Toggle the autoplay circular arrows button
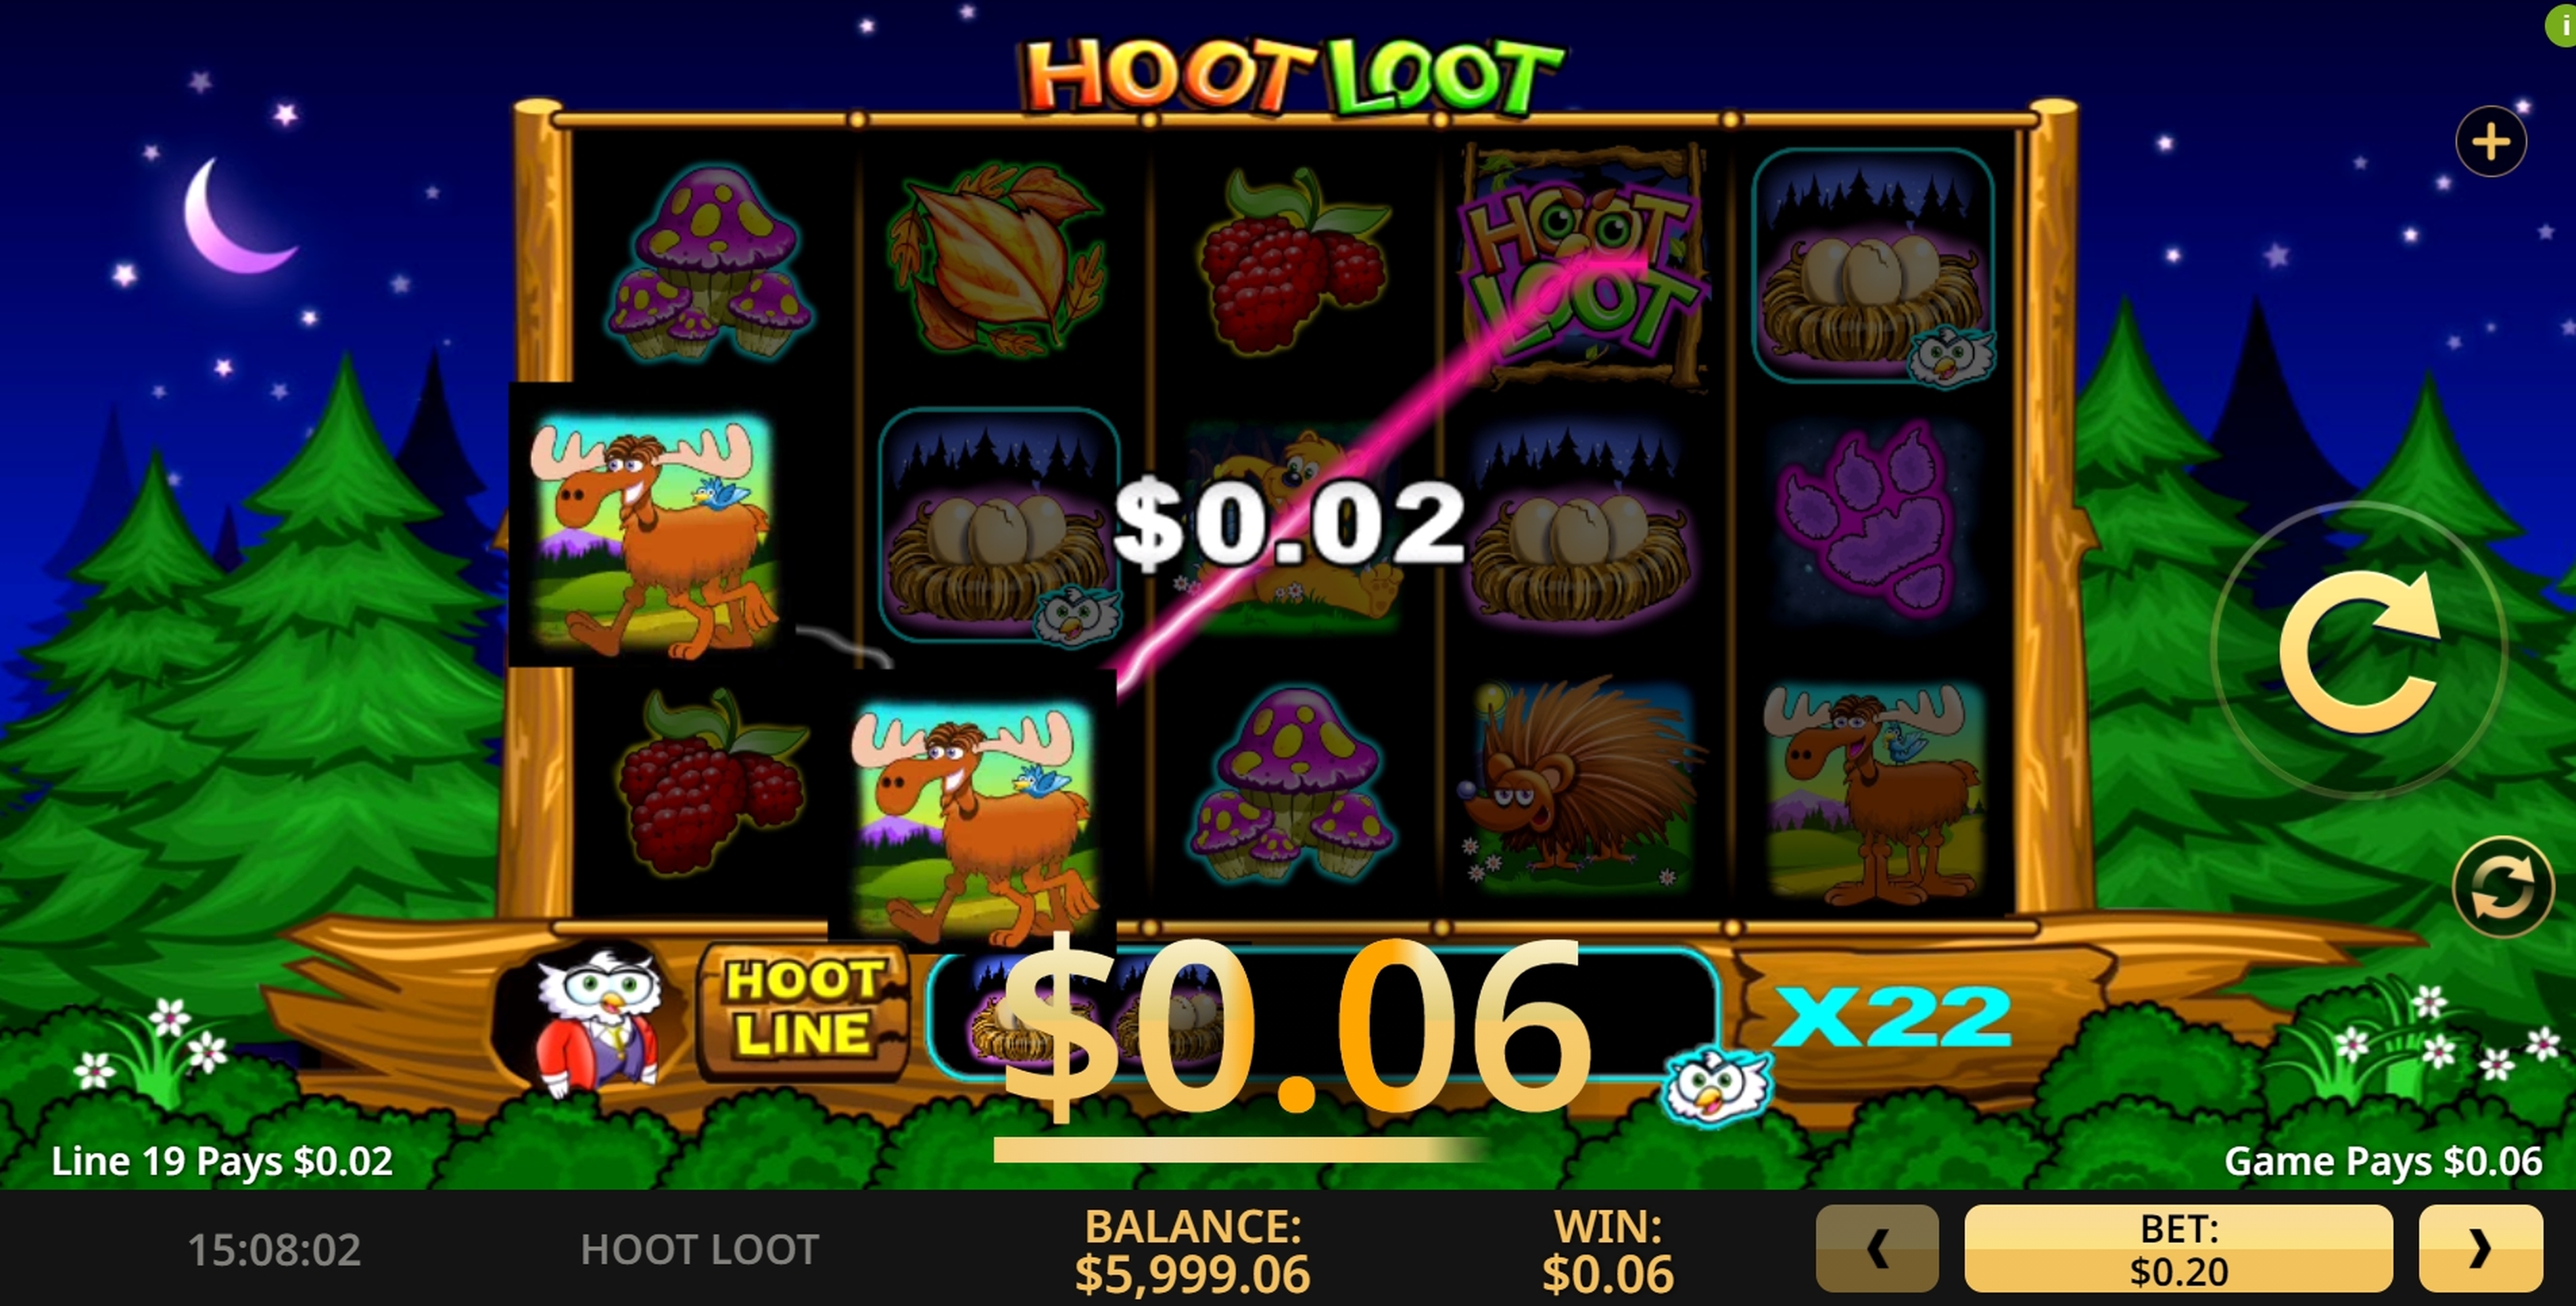 (2502, 887)
